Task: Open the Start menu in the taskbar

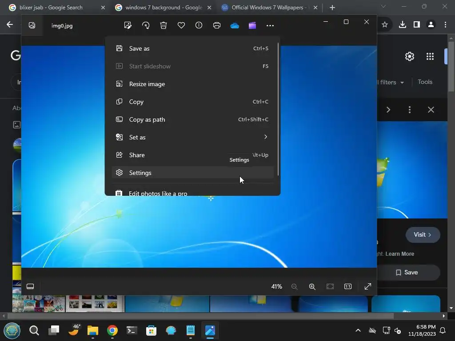Action: point(12,330)
